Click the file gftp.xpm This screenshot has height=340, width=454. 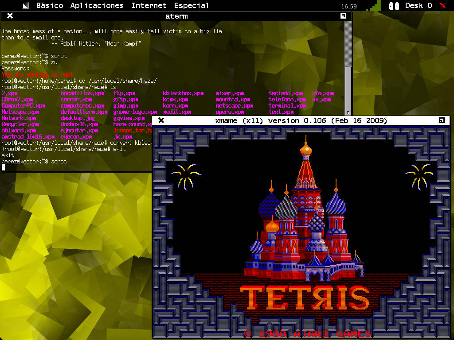pyautogui.click(x=126, y=100)
